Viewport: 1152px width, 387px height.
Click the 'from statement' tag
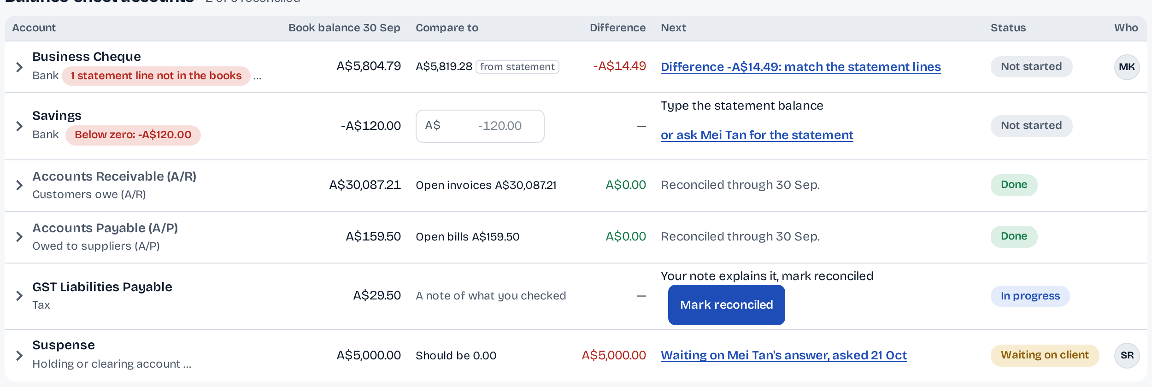coord(517,67)
